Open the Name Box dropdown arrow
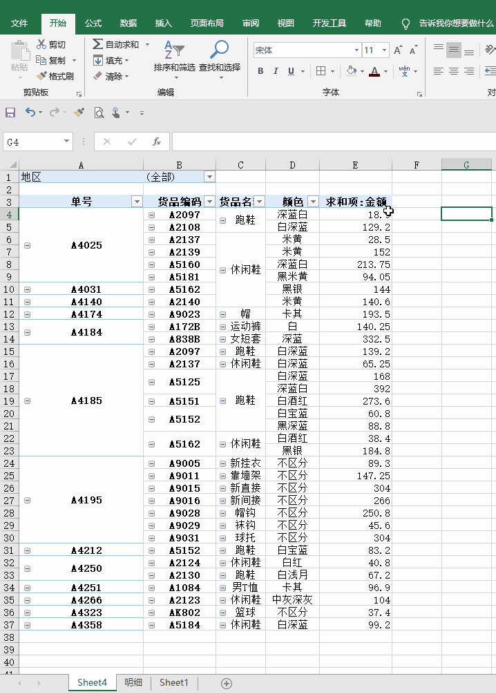Viewport: 496px width, 694px height. click(66, 141)
